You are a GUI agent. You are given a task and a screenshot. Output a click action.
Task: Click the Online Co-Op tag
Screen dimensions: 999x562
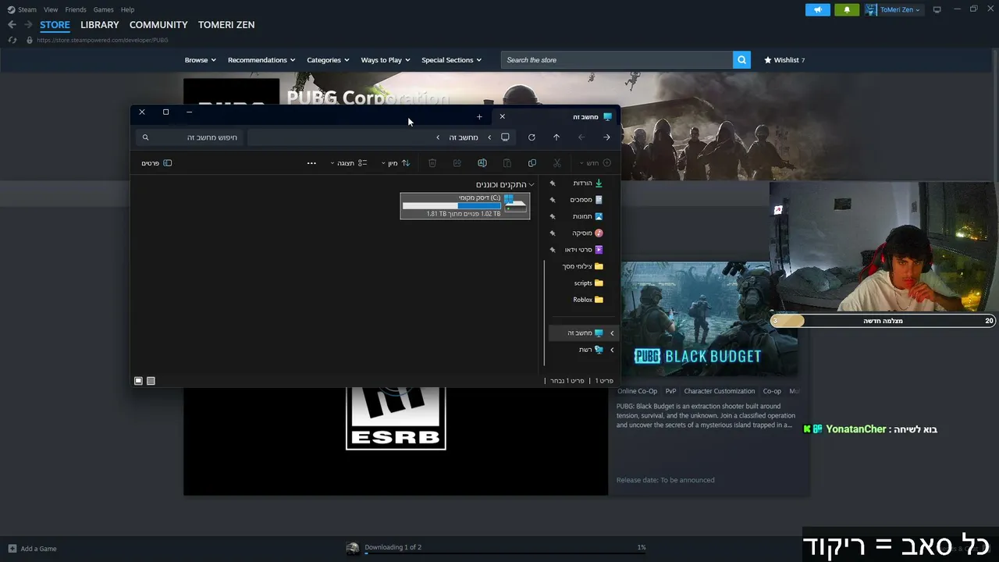point(637,391)
